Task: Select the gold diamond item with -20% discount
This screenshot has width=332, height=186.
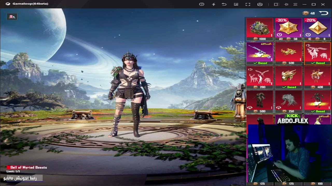Action: [x=317, y=29]
